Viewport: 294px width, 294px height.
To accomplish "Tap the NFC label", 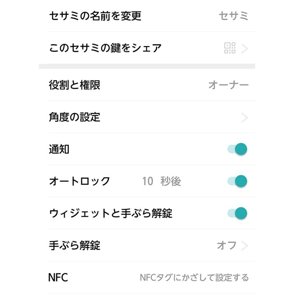I will point(58,278).
